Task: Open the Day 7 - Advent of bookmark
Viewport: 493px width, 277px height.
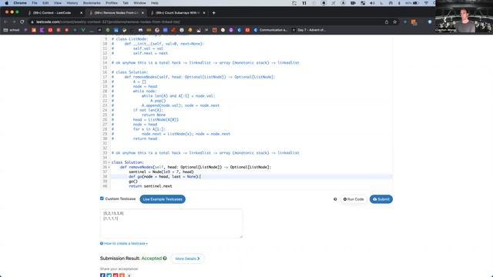Action: (309, 30)
